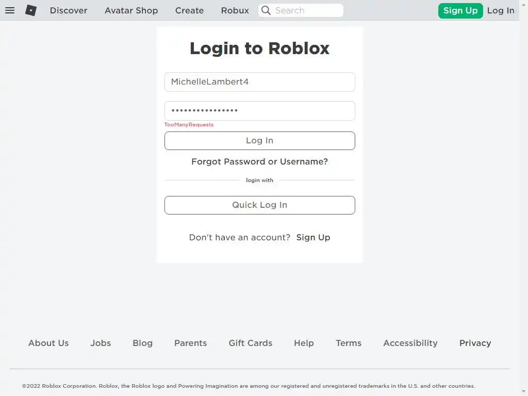Go to Avatar Shop
Image resolution: width=528 pixels, height=396 pixels.
[131, 10]
